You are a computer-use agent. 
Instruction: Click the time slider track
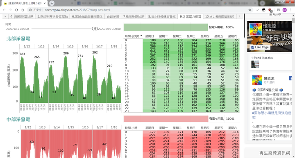[62, 29]
